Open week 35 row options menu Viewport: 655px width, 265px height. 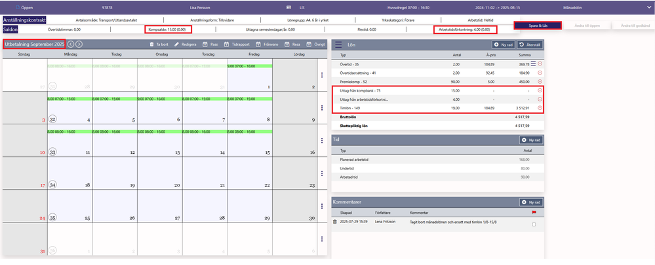[322, 206]
